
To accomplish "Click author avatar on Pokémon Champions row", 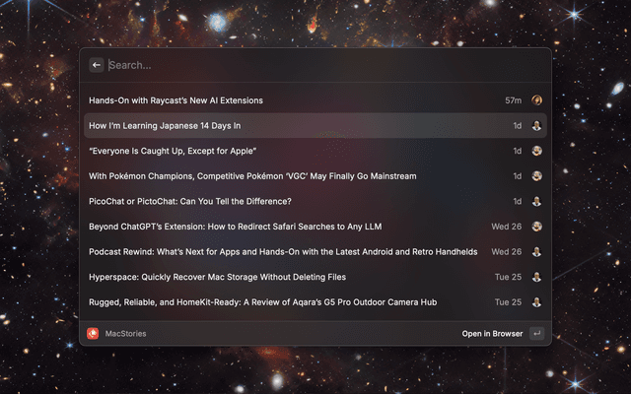I will point(537,176).
